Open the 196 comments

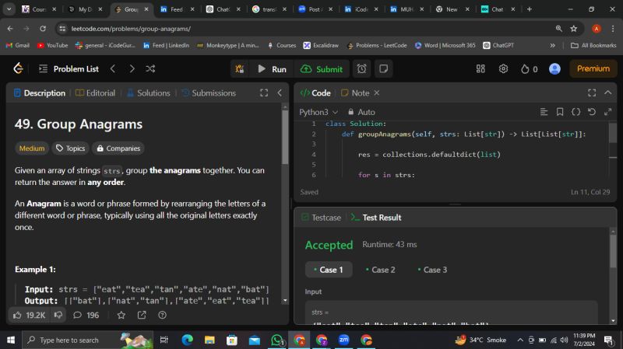click(x=86, y=316)
